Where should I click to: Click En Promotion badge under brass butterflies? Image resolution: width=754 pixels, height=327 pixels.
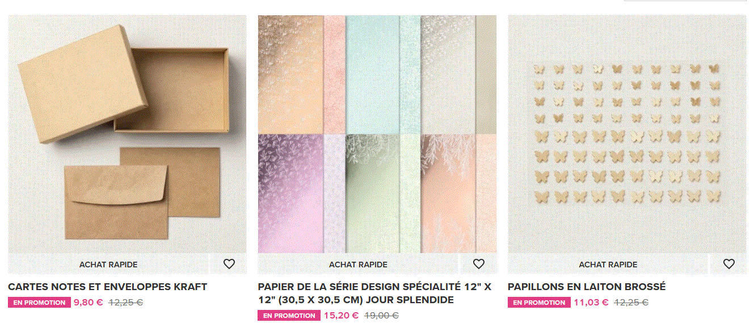(x=539, y=303)
